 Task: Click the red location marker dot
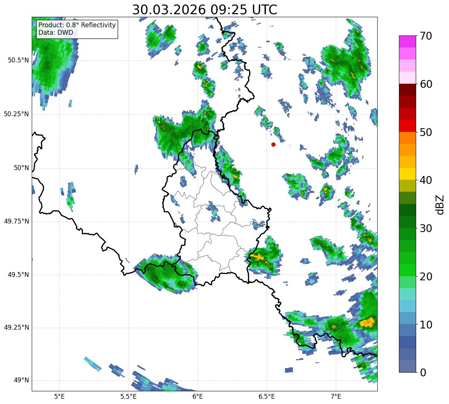click(x=273, y=144)
